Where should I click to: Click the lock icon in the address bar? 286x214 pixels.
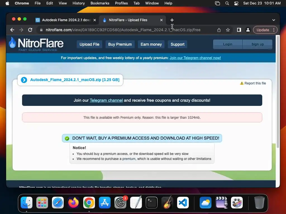[x=41, y=30]
